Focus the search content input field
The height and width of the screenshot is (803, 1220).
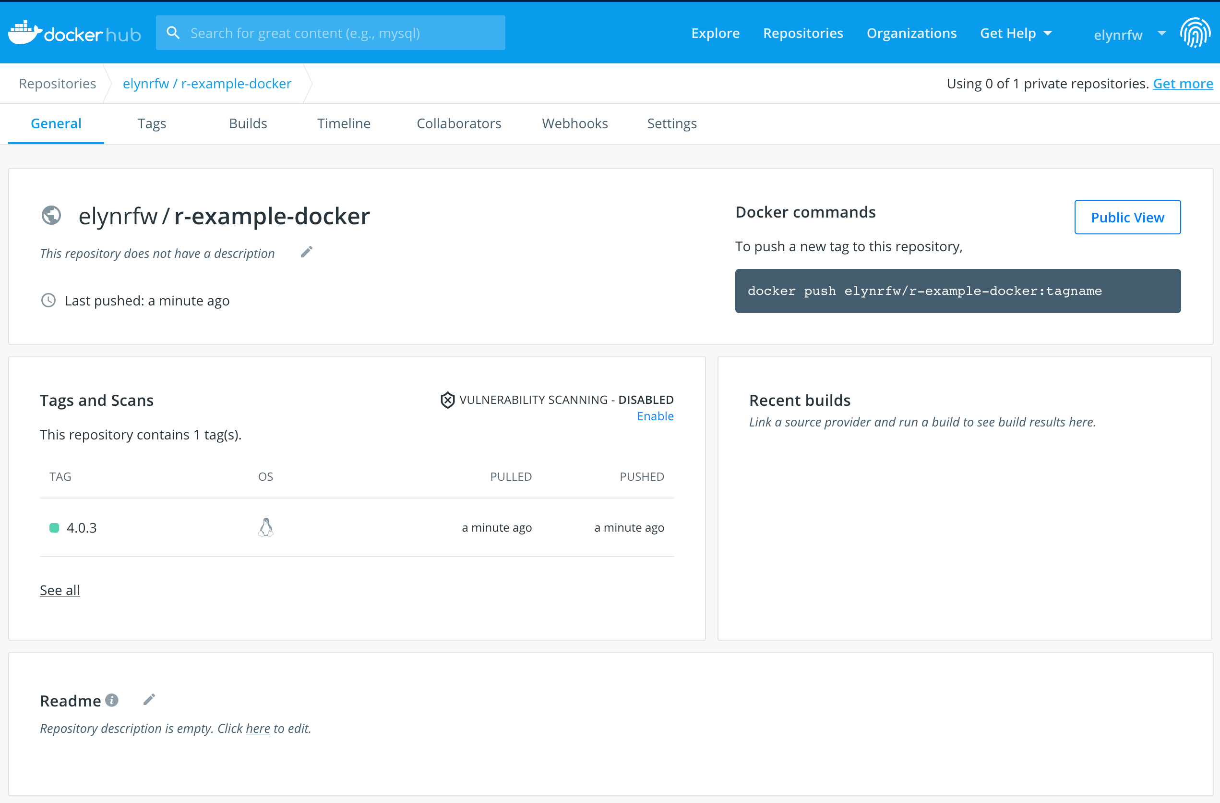331,33
